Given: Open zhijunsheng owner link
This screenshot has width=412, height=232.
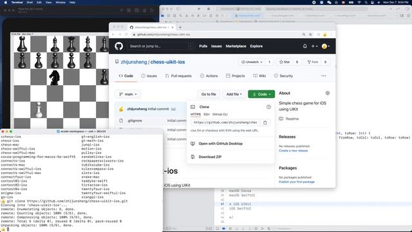Looking at the screenshot, I should tap(134, 62).
